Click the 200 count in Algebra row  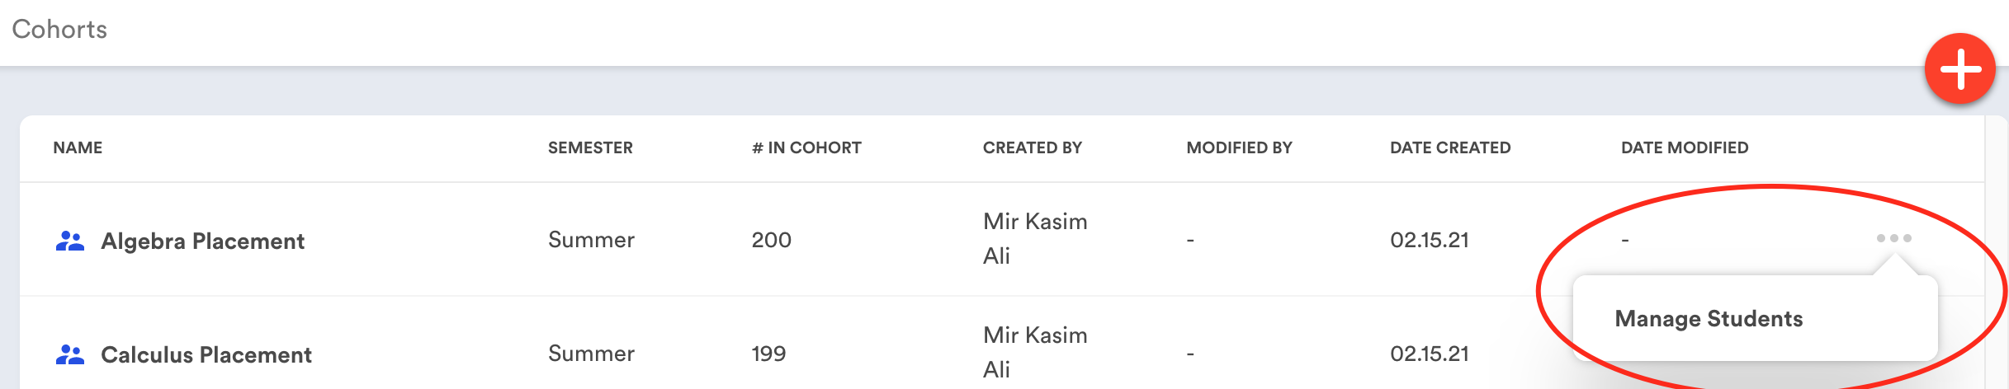[x=771, y=240]
